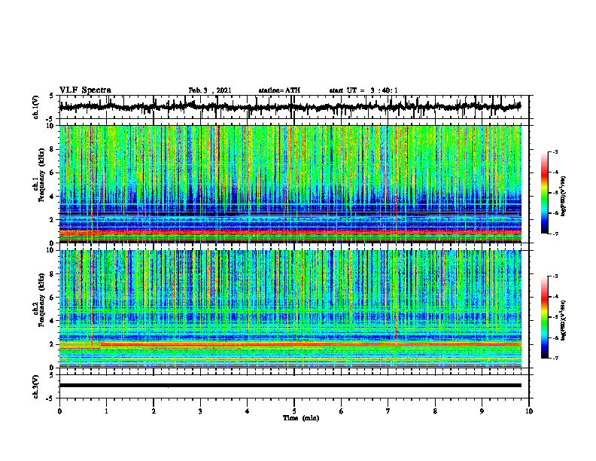Click the 'VLF Spectra' title text
Viewport: 596px width, 461px height.
point(85,90)
